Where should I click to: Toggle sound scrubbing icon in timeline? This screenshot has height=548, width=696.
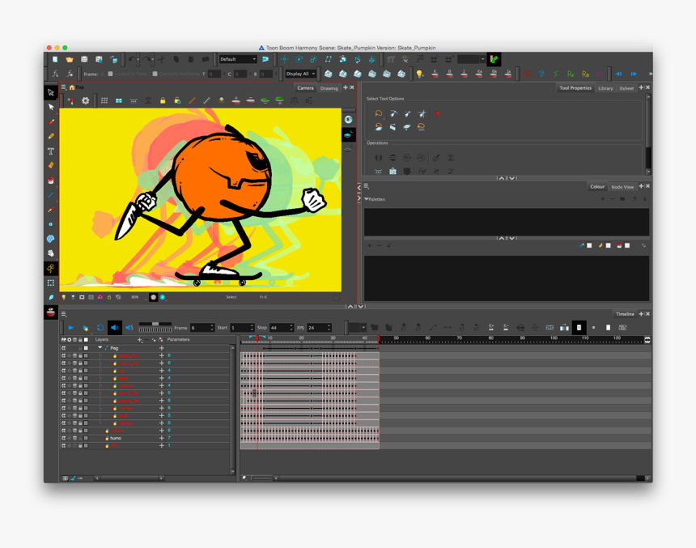[129, 328]
